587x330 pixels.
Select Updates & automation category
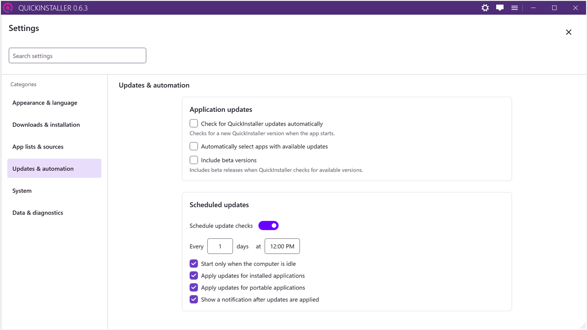(x=54, y=168)
